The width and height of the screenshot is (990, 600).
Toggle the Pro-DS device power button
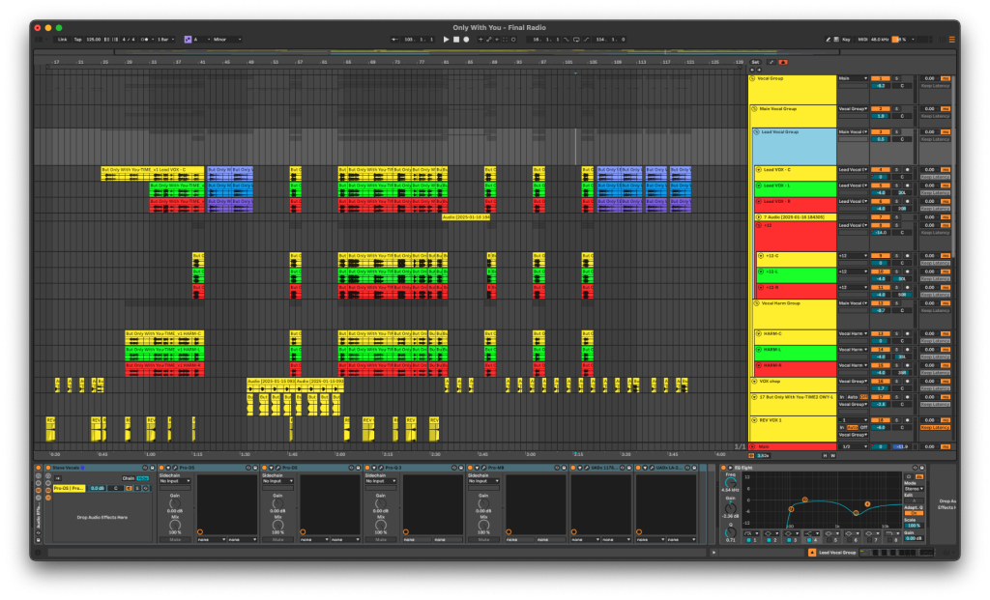[161, 467]
